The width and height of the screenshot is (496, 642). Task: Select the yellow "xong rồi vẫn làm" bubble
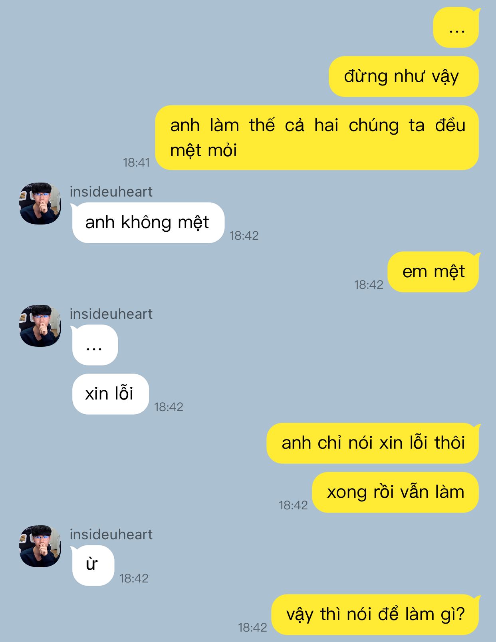[x=395, y=492]
